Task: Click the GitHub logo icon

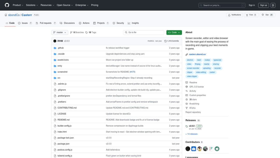Action: tap(7, 5)
